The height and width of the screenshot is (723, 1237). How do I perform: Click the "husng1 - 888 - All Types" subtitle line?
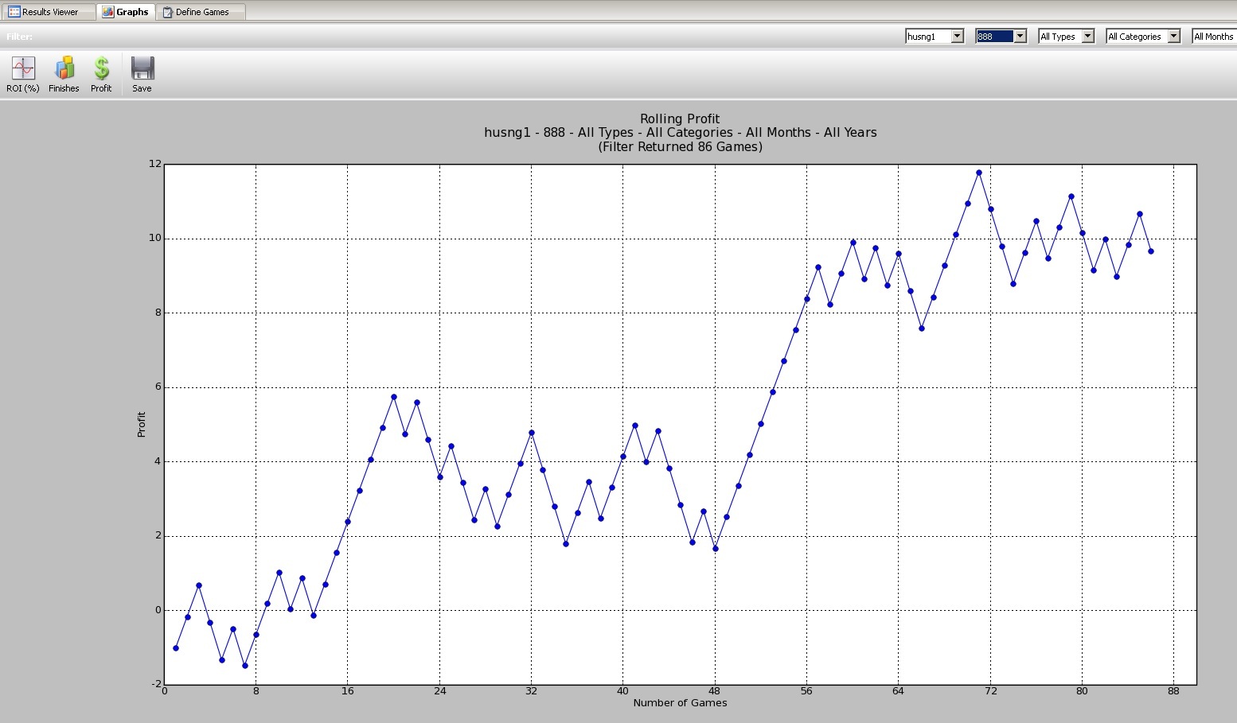pos(681,133)
